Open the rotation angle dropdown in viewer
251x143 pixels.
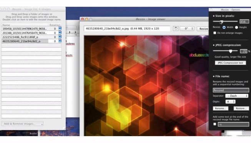pyautogui.click(x=187, y=29)
